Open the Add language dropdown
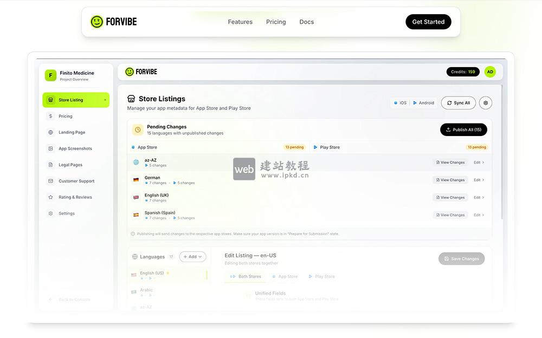The height and width of the screenshot is (338, 542). point(192,256)
